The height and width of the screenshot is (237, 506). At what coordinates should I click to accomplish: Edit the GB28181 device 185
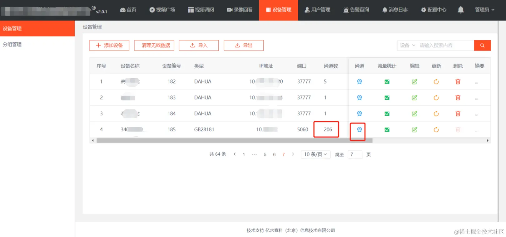(x=414, y=130)
